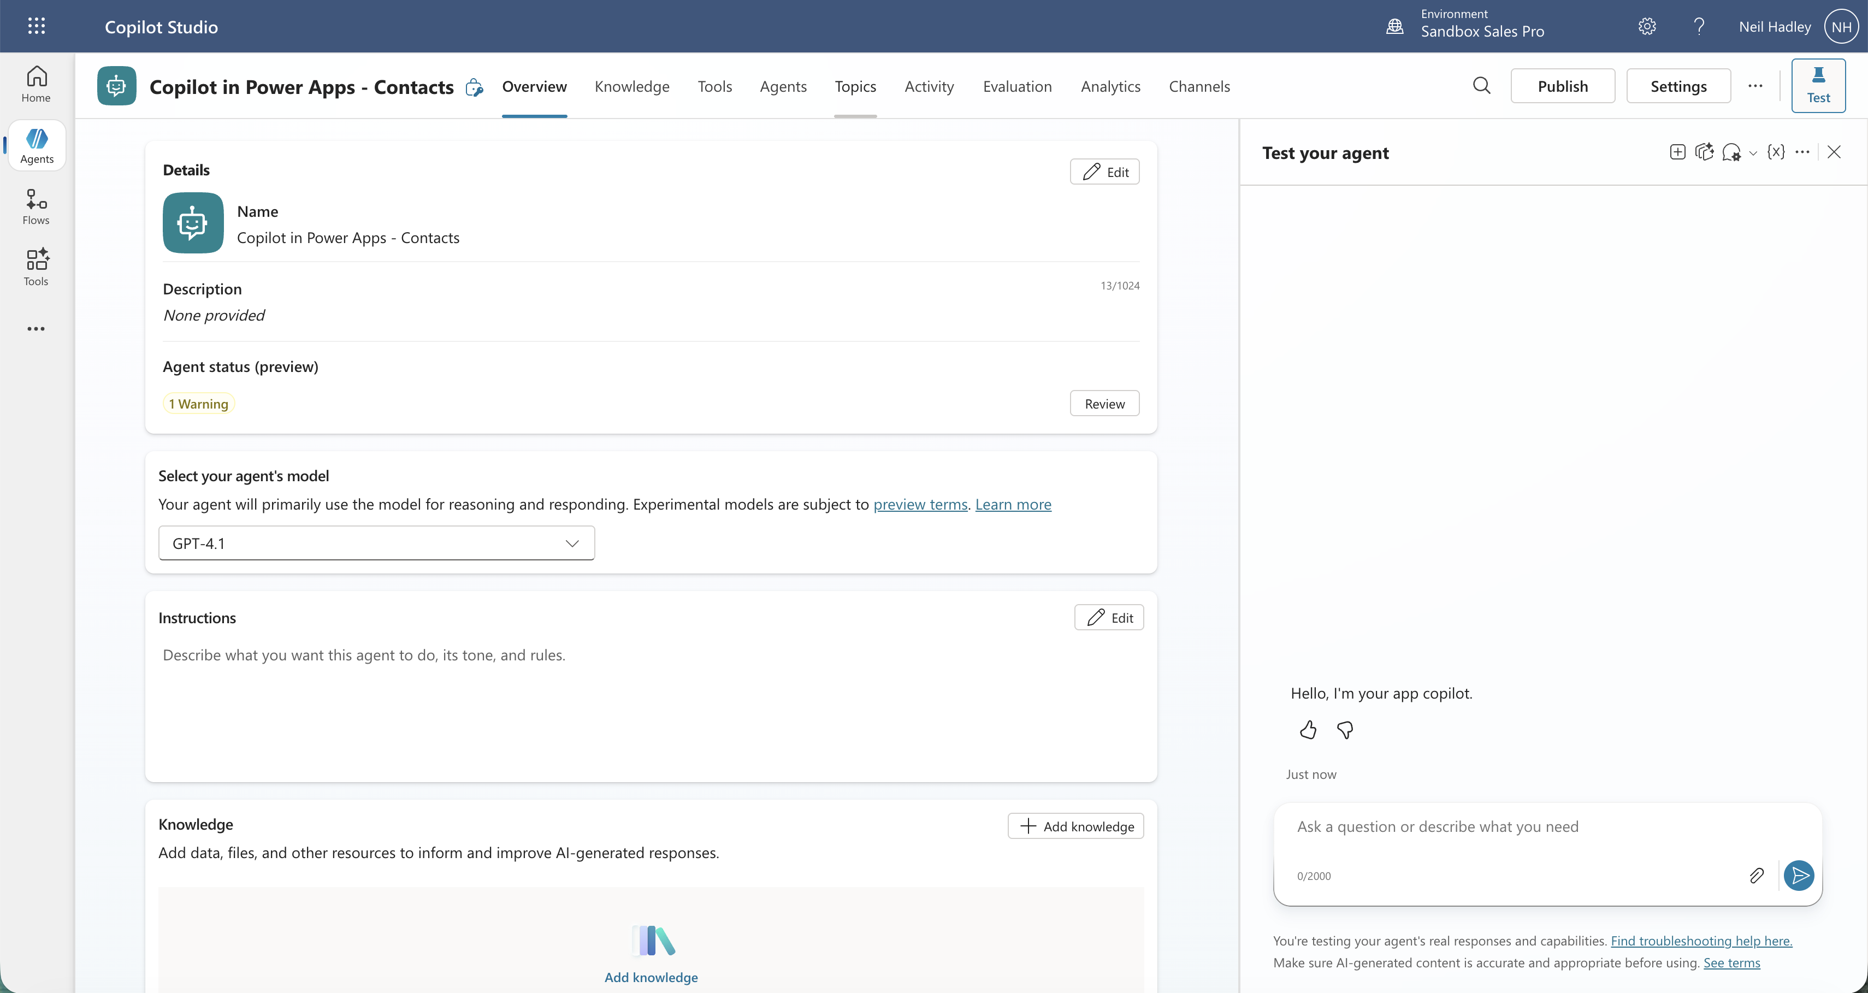This screenshot has width=1868, height=993.
Task: Open the app launcher waffle grid
Action: (x=36, y=26)
